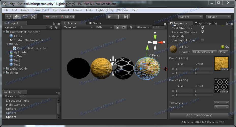Toggle Pivot handle position
Viewport: 236px width, 127px height.
point(51,17)
